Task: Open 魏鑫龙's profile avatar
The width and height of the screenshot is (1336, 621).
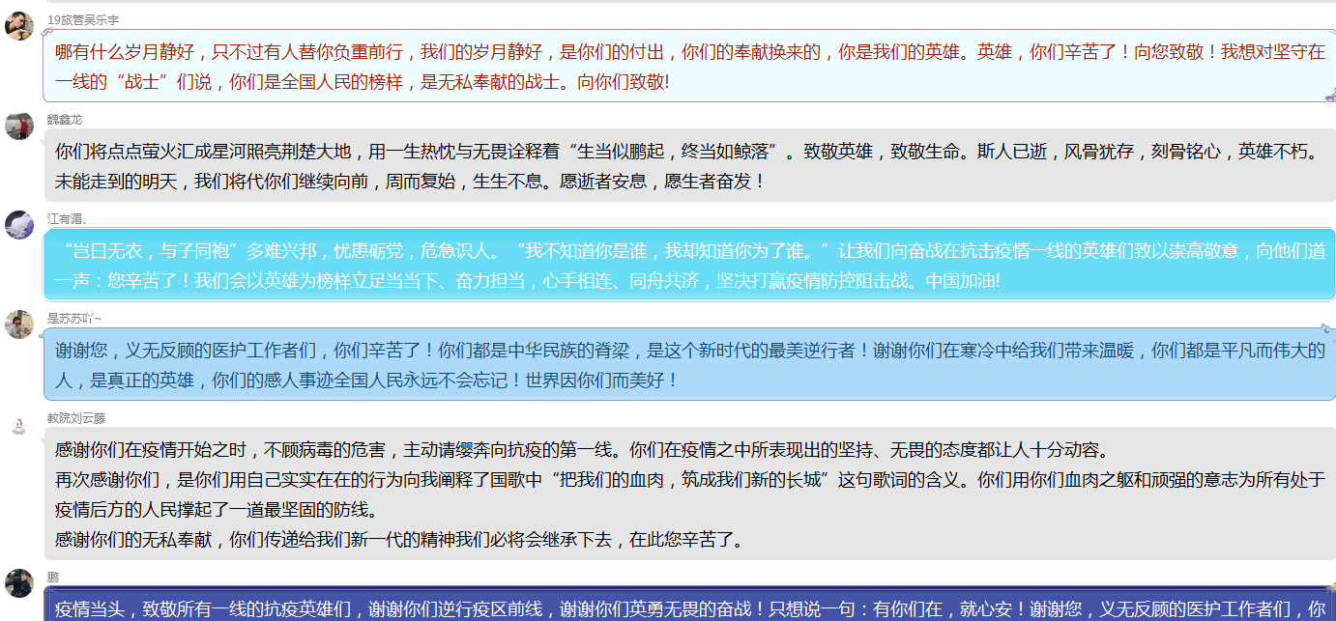Action: 19,127
